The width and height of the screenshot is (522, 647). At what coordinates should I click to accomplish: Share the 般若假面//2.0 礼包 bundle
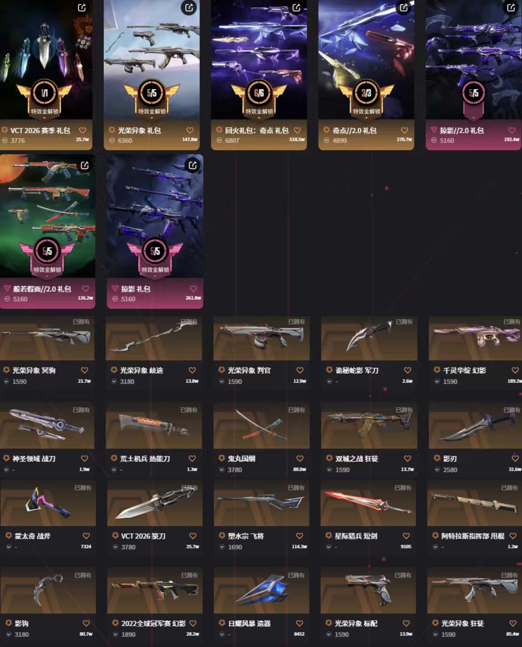(85, 165)
